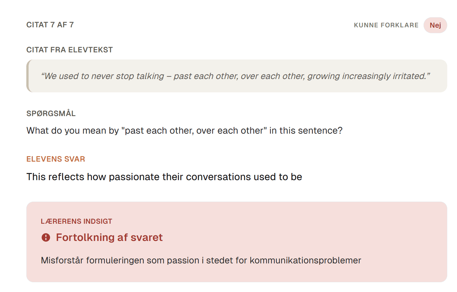Screen dimensions: 457x292
Task: Click "growing increasingly irritated" in the quote
Action: [366, 76]
